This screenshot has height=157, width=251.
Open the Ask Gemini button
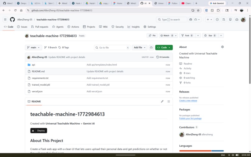[x=217, y=3]
